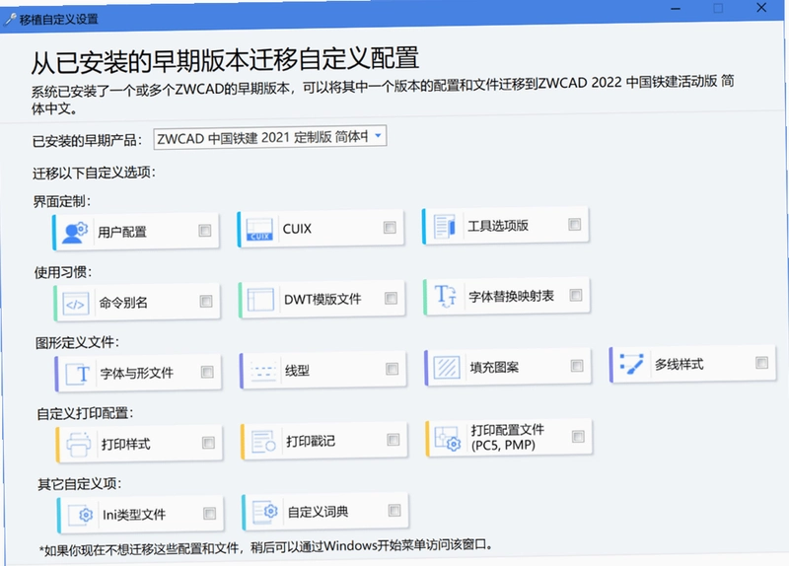Click the 填充图案 card label

(494, 367)
